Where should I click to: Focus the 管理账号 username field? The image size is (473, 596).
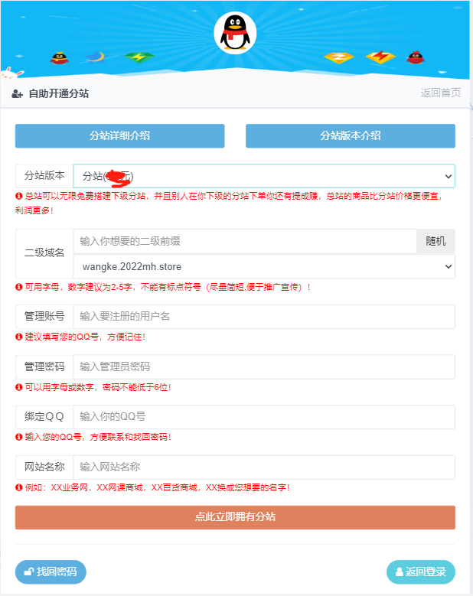click(264, 316)
